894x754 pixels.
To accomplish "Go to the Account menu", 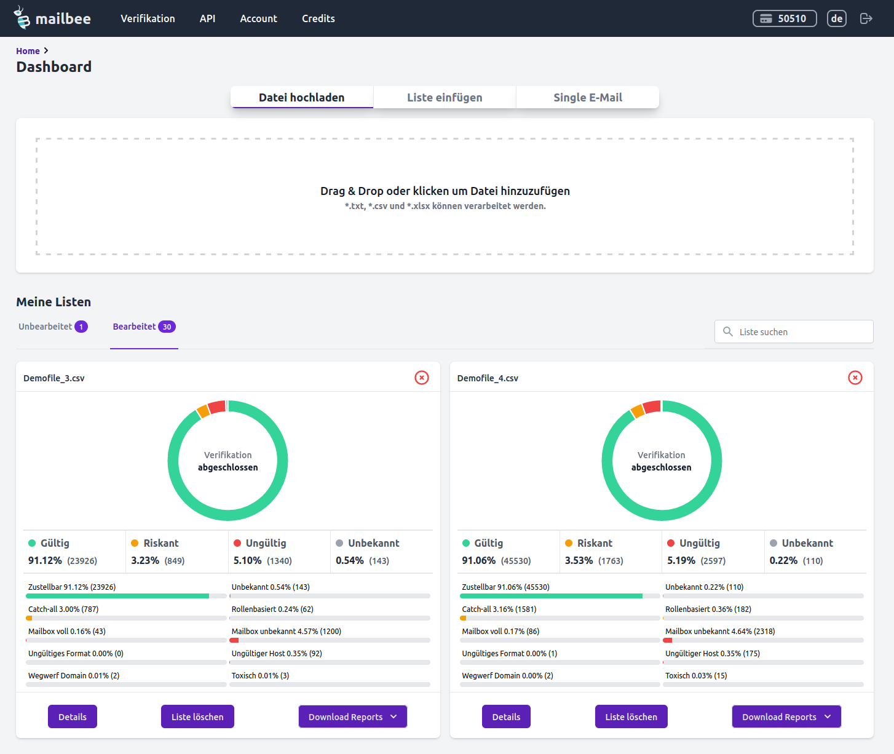I will (259, 18).
